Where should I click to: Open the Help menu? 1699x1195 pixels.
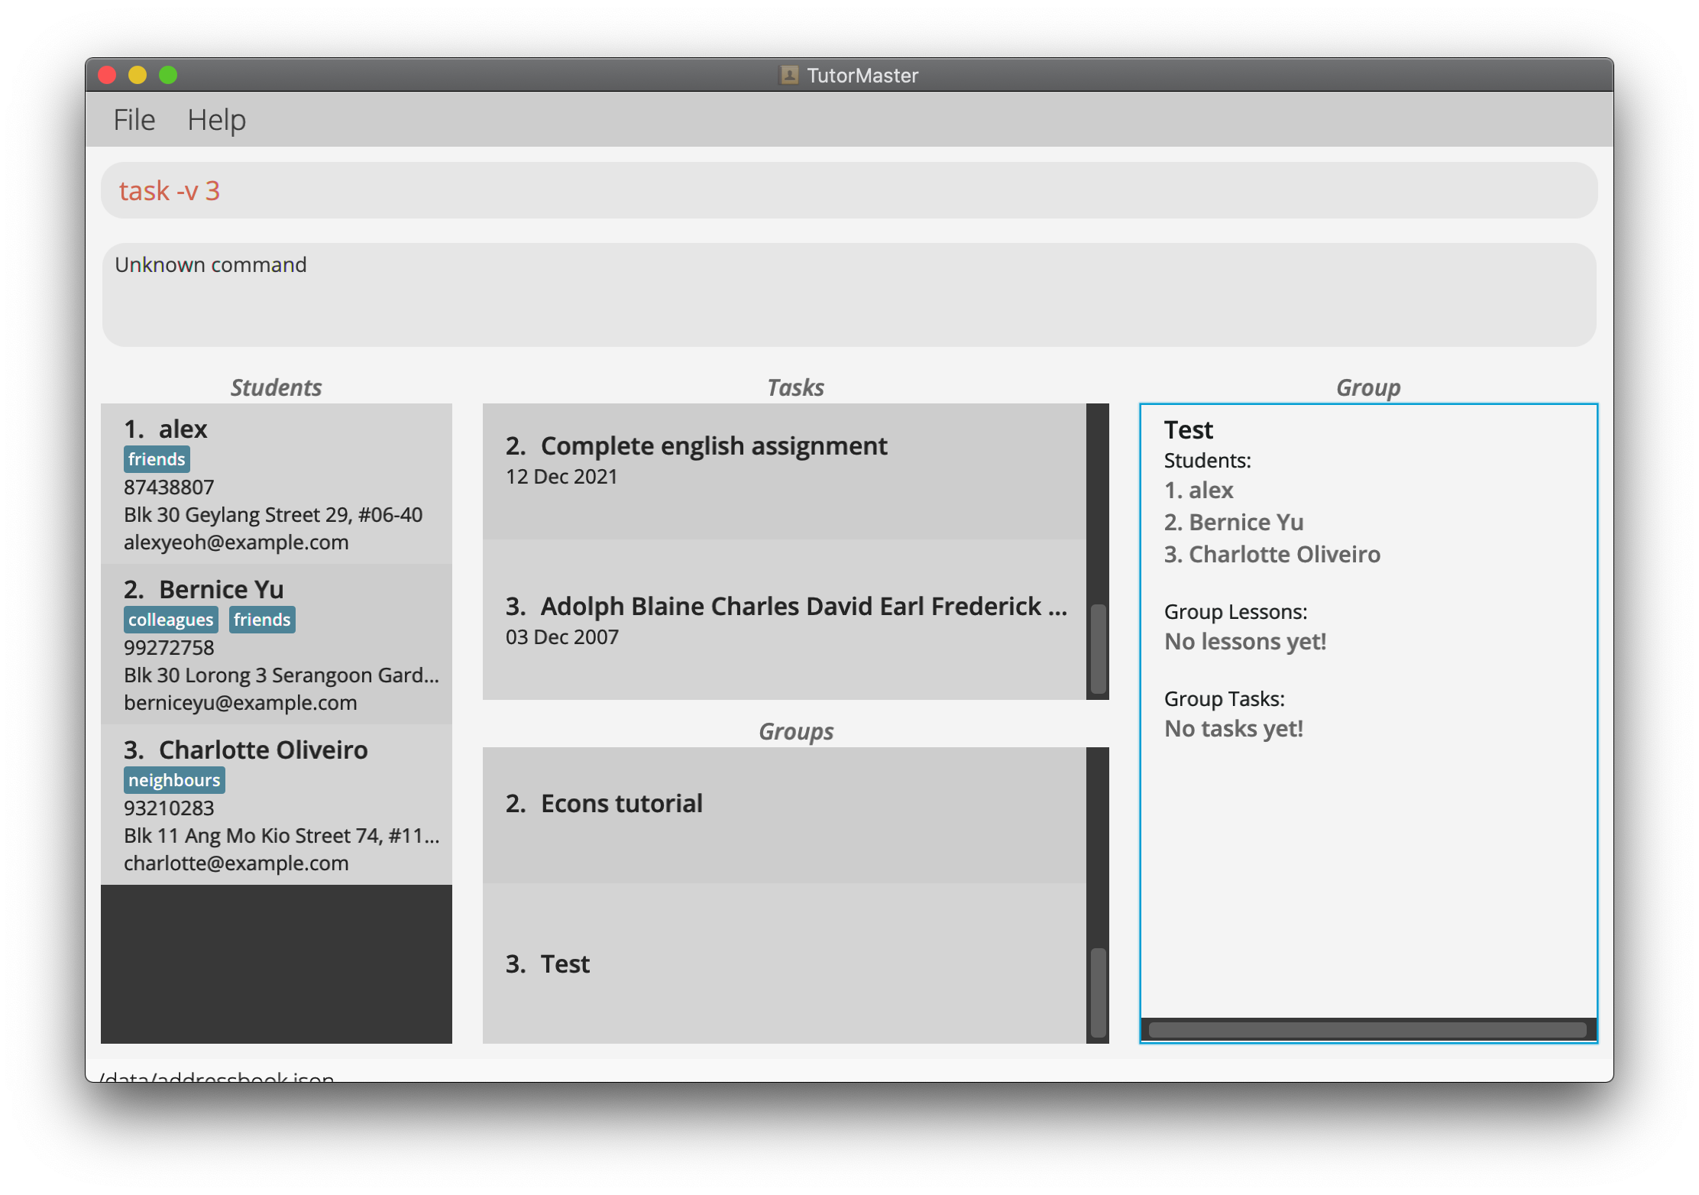pos(216,120)
